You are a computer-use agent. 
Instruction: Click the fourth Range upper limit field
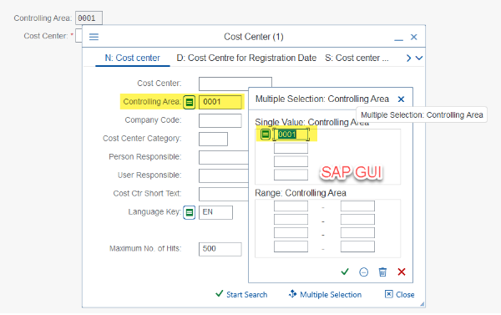point(357,246)
